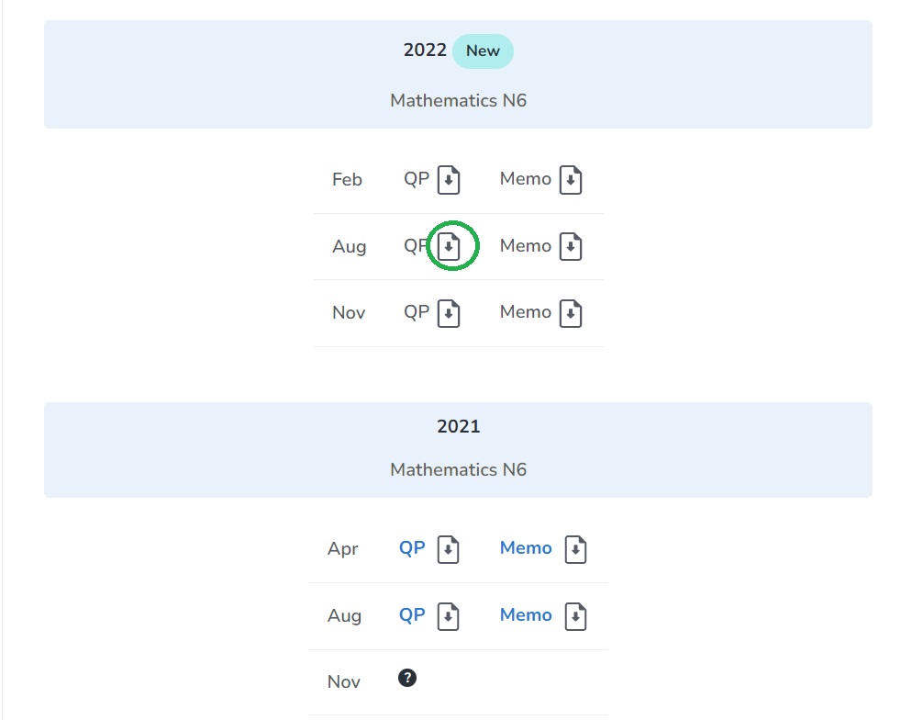The image size is (912, 720).
Task: Click the Feb 2022 QP text label
Action: [417, 179]
